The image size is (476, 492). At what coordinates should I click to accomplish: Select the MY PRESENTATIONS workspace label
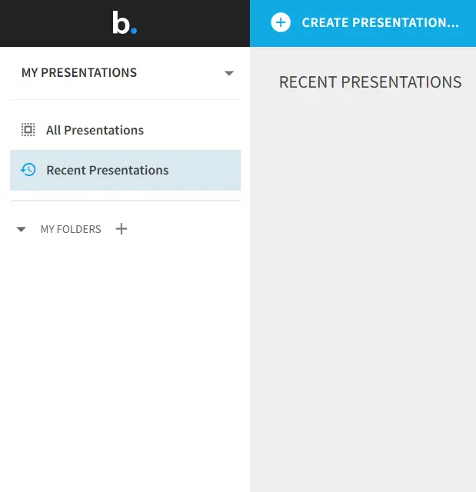coord(79,72)
